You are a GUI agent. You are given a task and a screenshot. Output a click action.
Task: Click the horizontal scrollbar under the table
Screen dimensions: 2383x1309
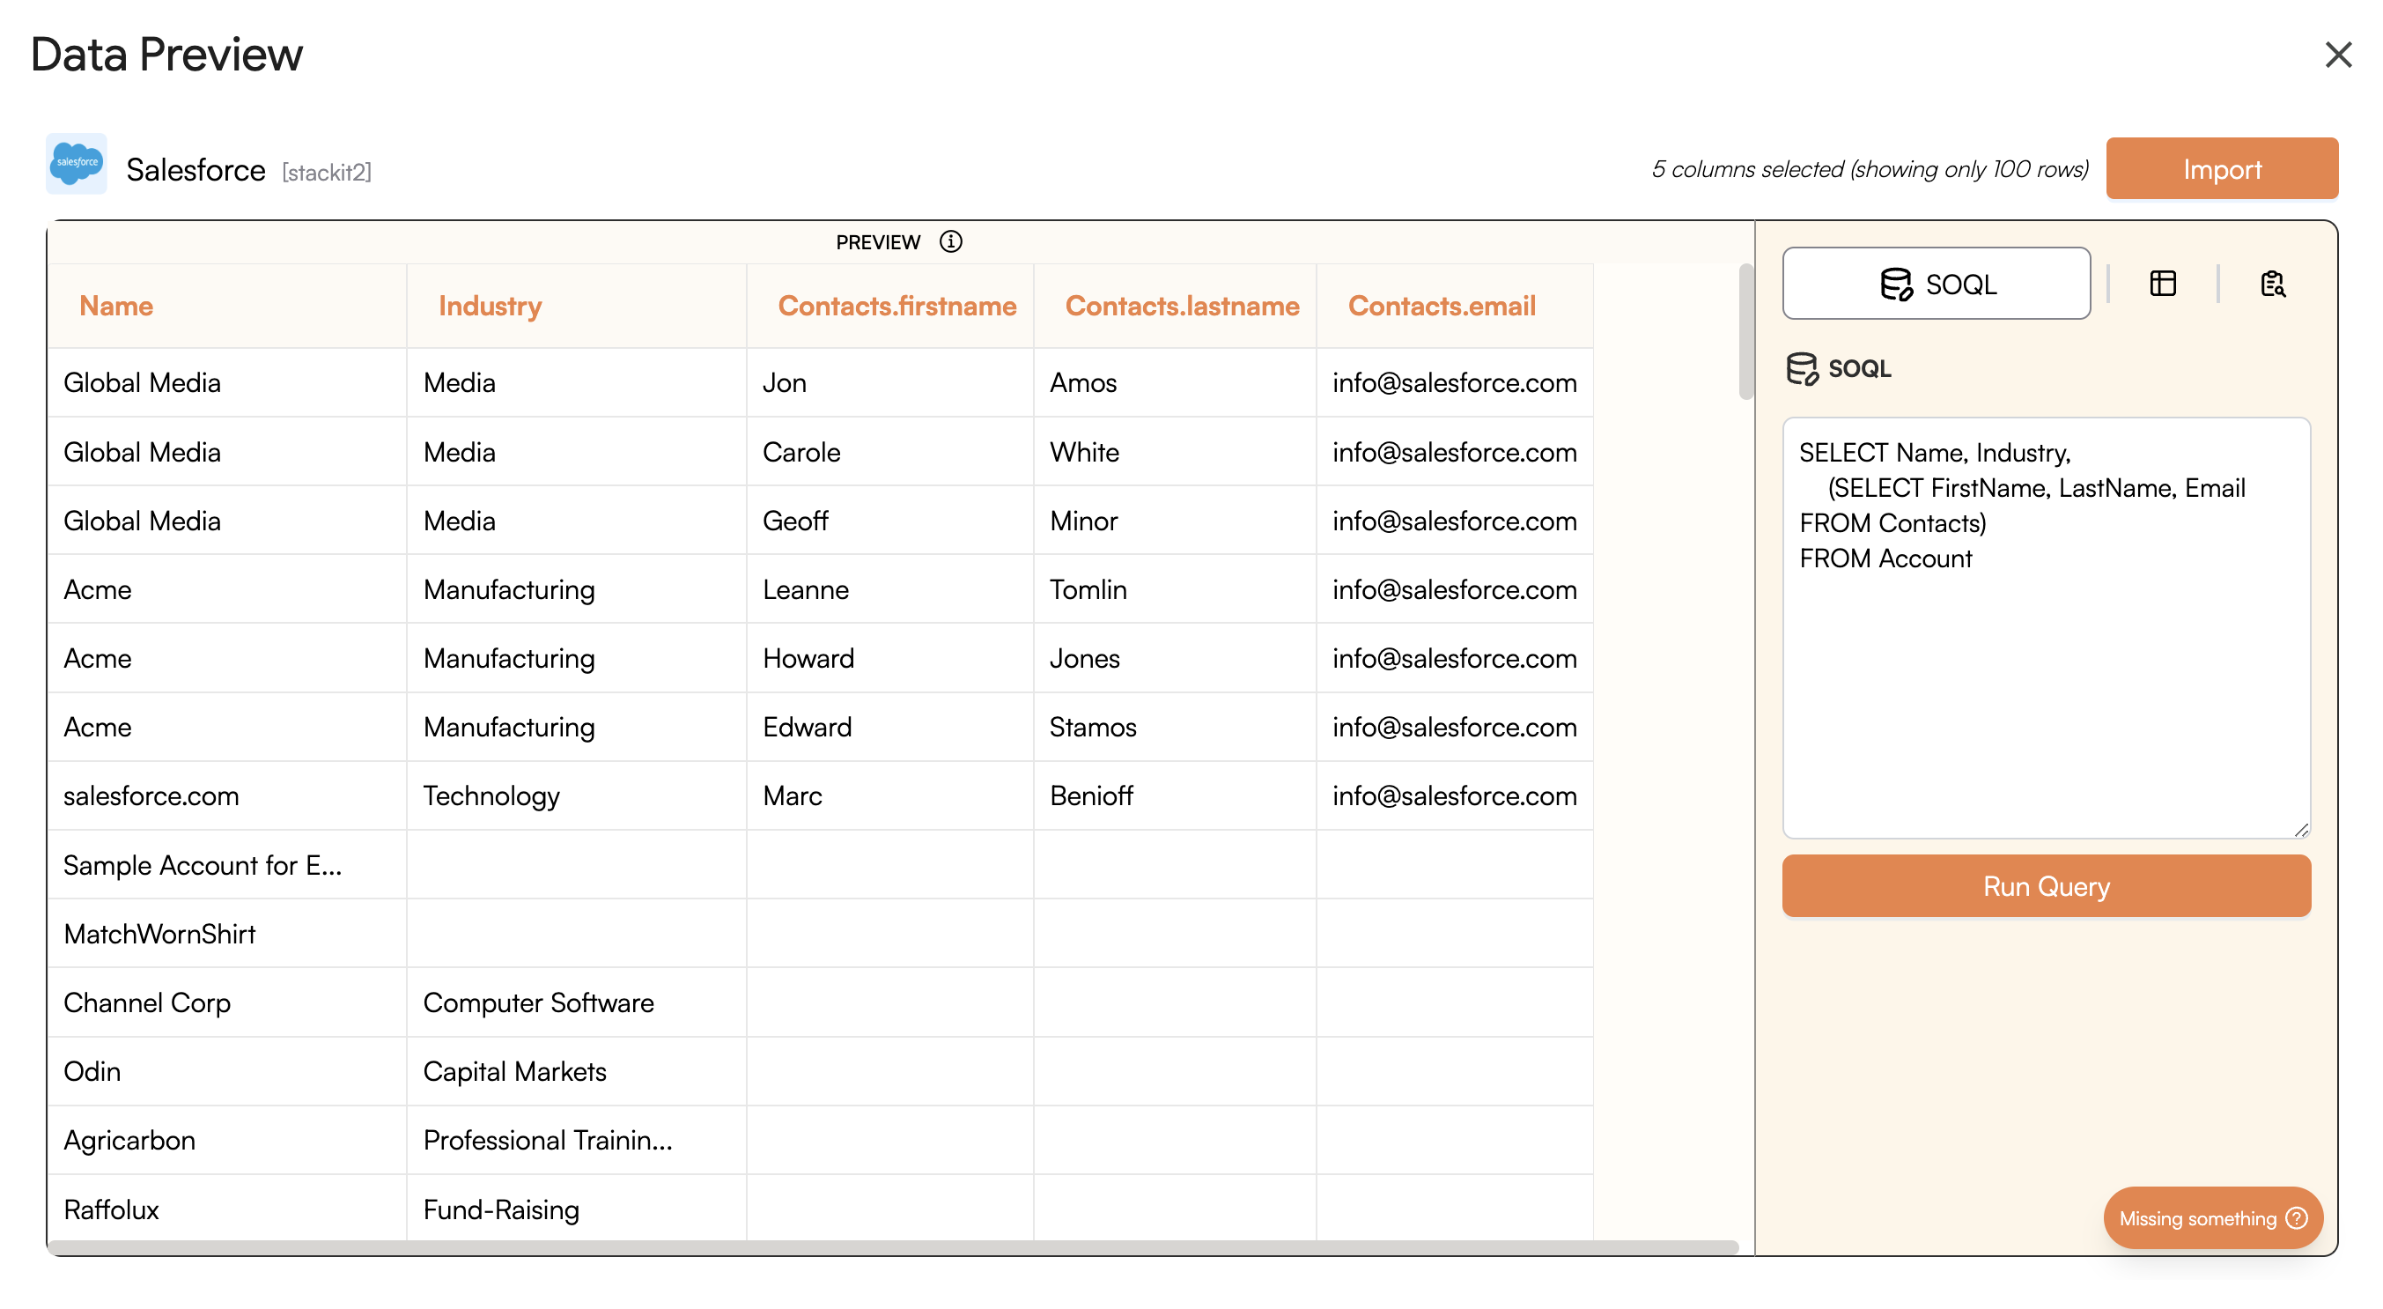[x=893, y=1247]
